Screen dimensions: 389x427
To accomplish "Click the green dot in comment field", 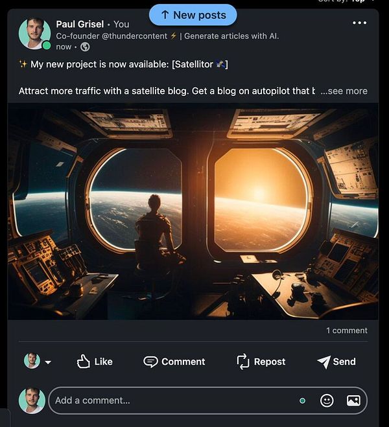I will point(302,400).
